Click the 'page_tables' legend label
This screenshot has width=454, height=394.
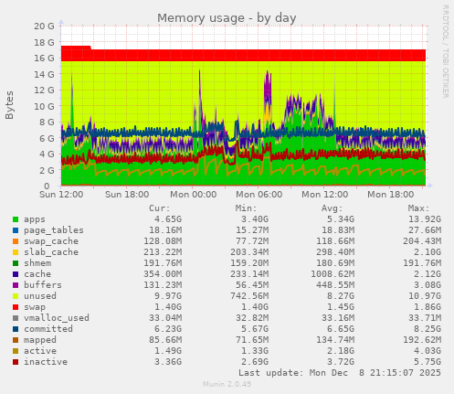pyautogui.click(x=54, y=230)
